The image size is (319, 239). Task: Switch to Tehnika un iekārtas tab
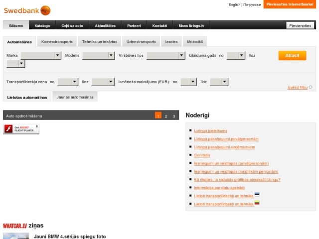point(100,42)
